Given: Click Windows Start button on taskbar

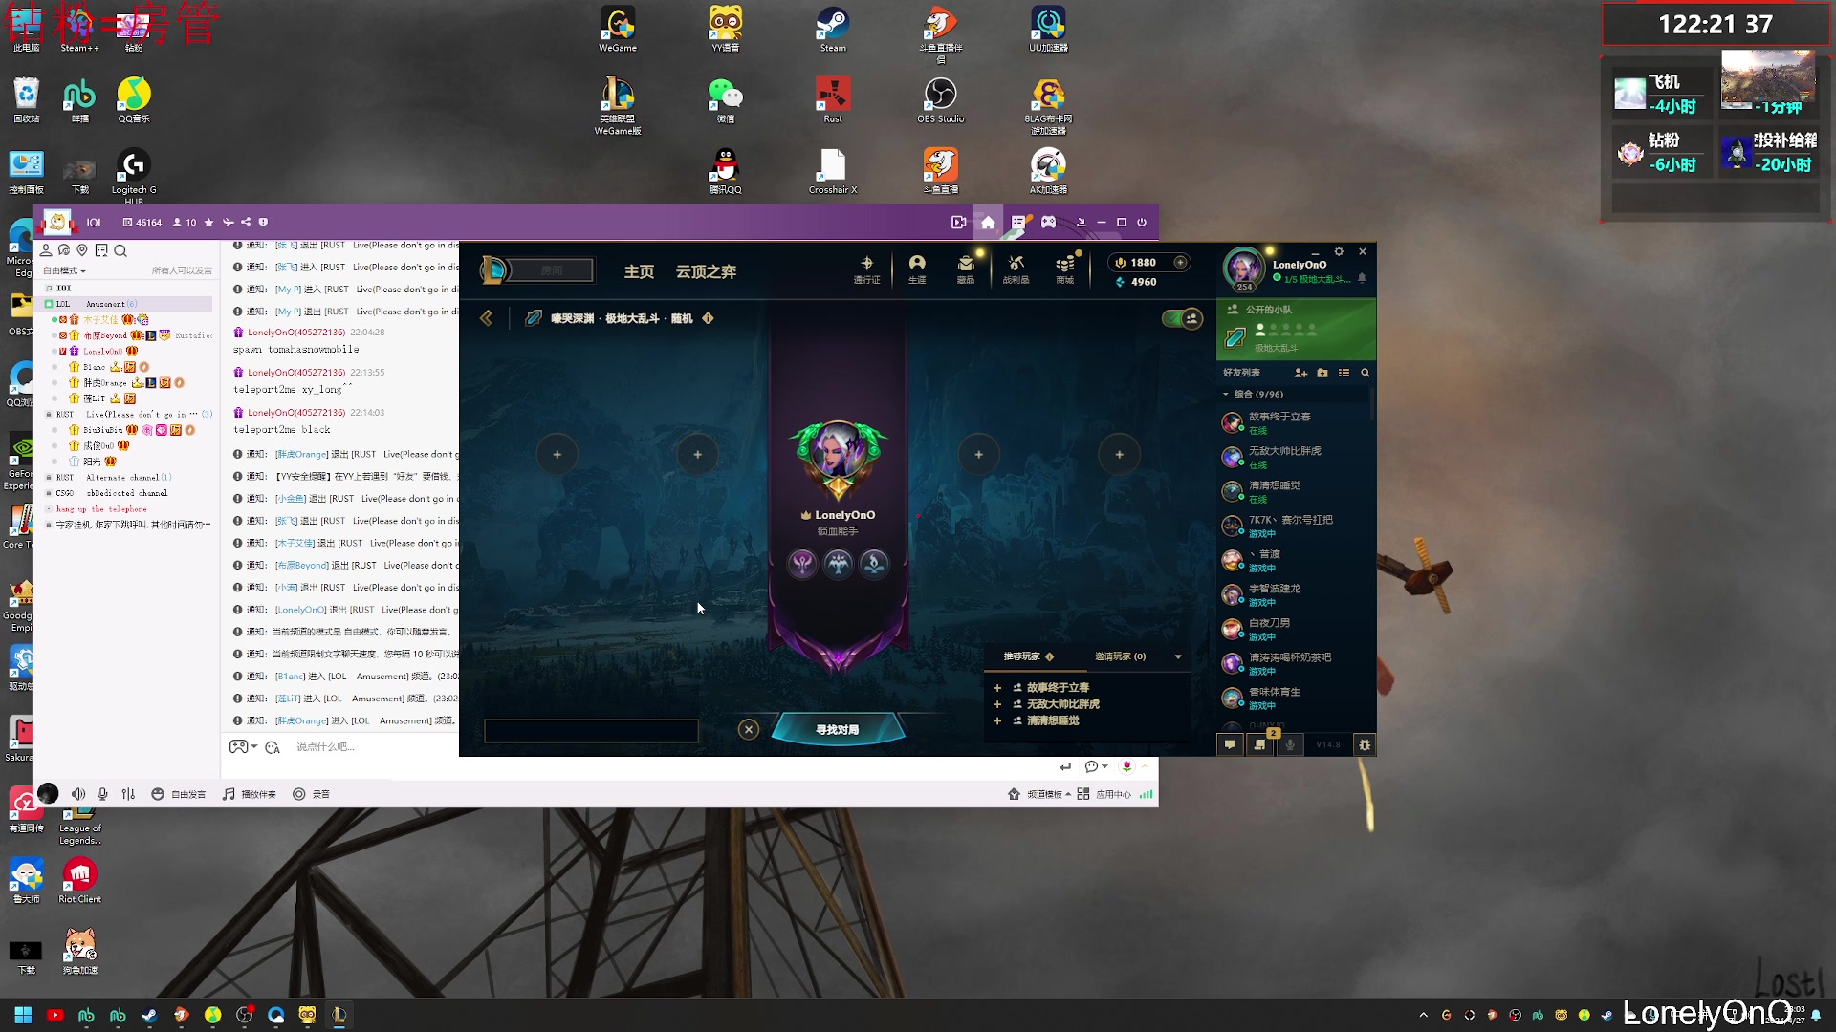Looking at the screenshot, I should point(23,1015).
